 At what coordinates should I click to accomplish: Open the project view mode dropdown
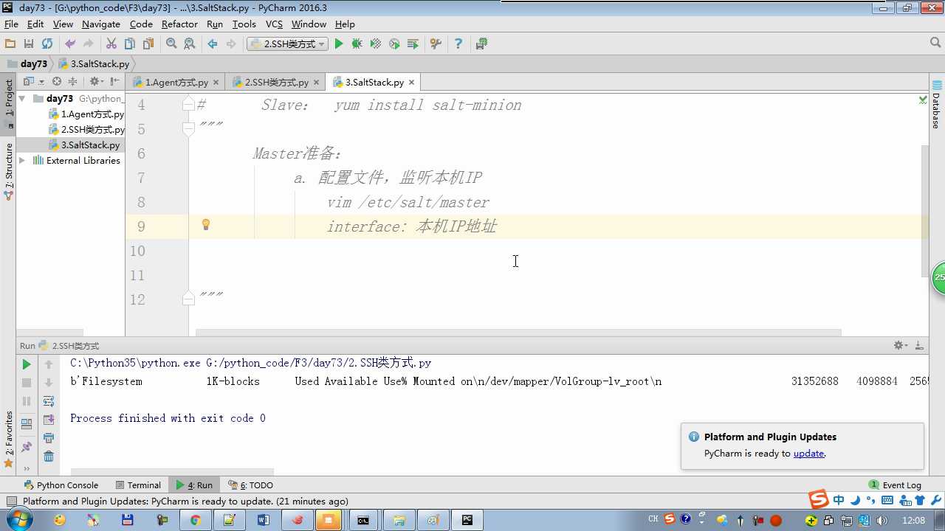tap(33, 82)
